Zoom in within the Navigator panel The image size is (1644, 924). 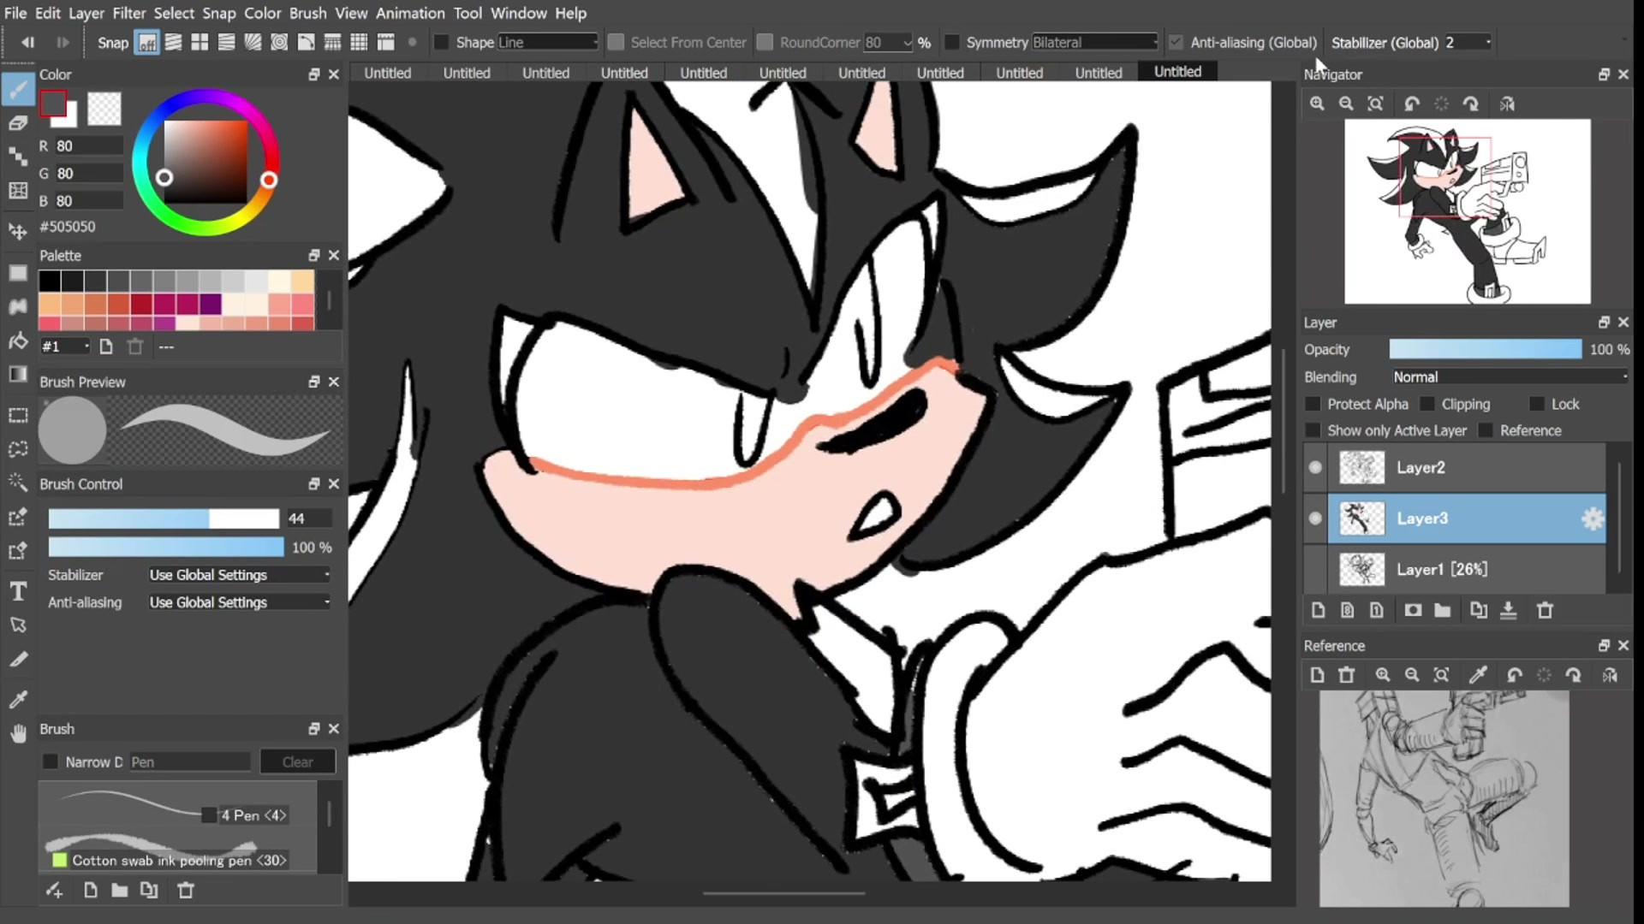click(1317, 104)
